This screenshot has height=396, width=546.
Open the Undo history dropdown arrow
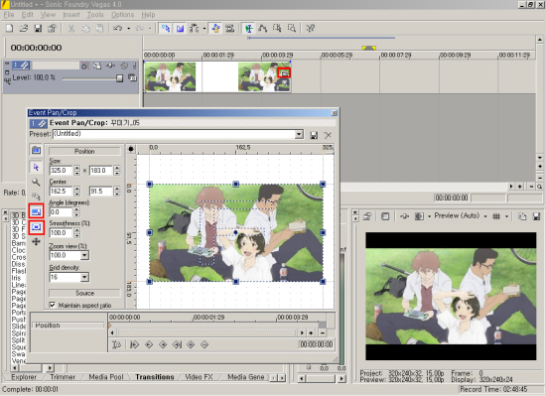(x=128, y=29)
